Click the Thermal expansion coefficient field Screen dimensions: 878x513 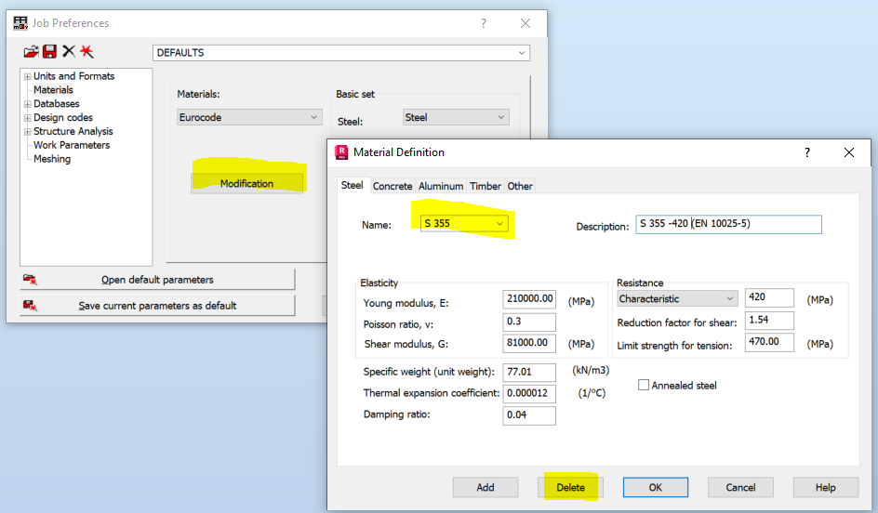(529, 393)
